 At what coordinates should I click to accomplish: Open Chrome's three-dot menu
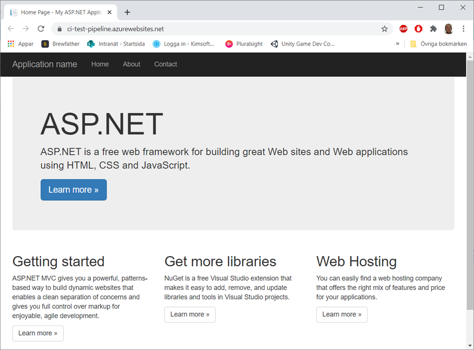[x=463, y=29]
